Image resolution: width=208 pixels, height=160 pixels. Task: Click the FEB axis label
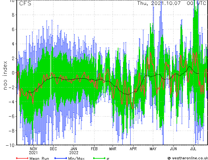(94, 149)
